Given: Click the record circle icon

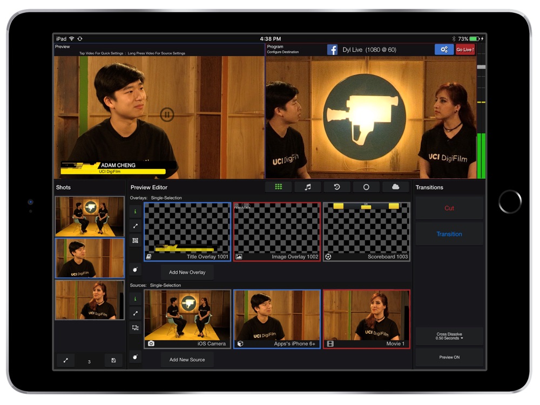Looking at the screenshot, I should (366, 187).
